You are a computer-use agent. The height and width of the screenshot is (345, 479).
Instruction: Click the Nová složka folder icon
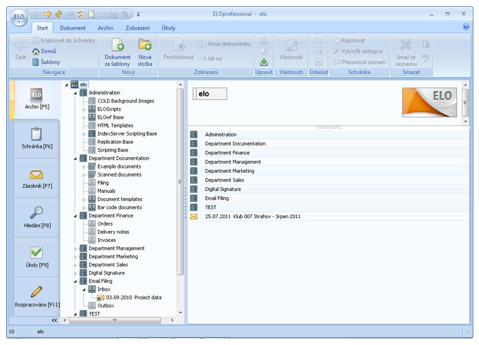[145, 45]
